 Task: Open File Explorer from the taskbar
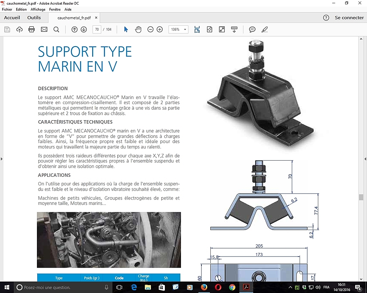148,287
